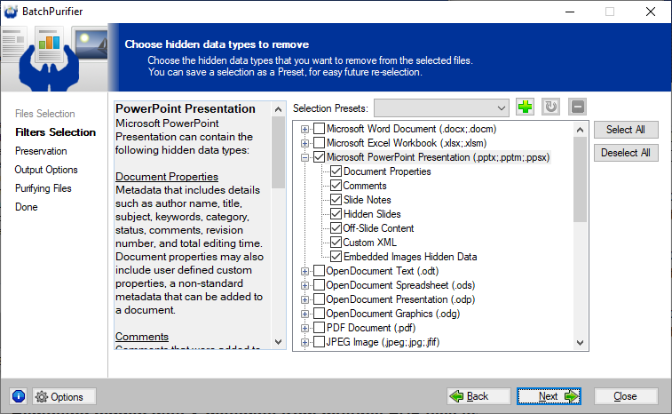Check PDF Document checkbox
The image size is (672, 414).
319,328
